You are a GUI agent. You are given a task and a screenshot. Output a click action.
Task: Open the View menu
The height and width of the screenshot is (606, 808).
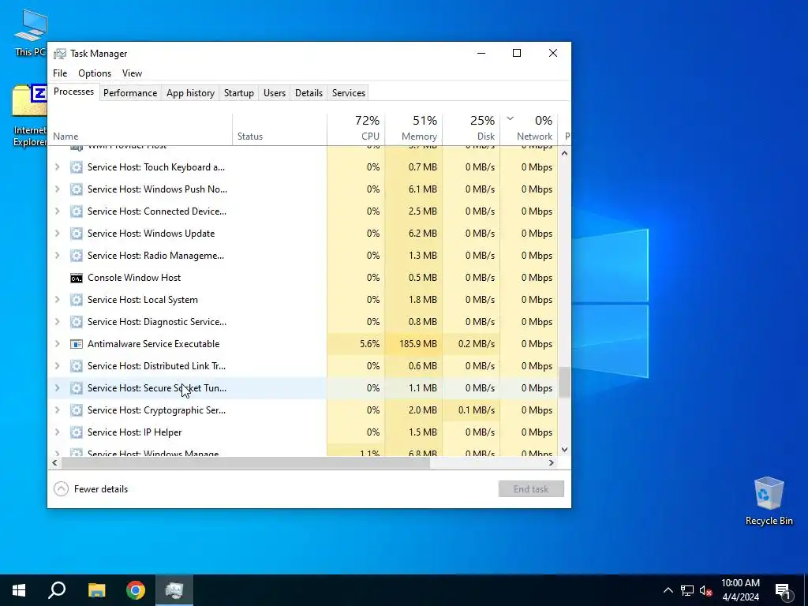click(132, 73)
